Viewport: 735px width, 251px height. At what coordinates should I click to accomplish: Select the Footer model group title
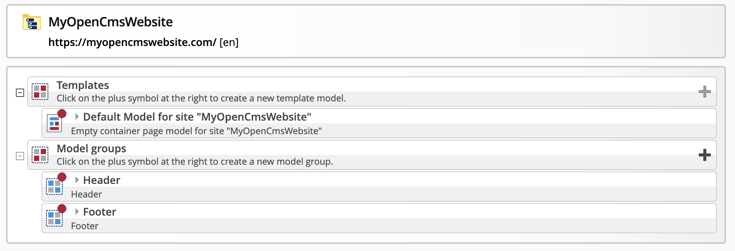pos(100,212)
